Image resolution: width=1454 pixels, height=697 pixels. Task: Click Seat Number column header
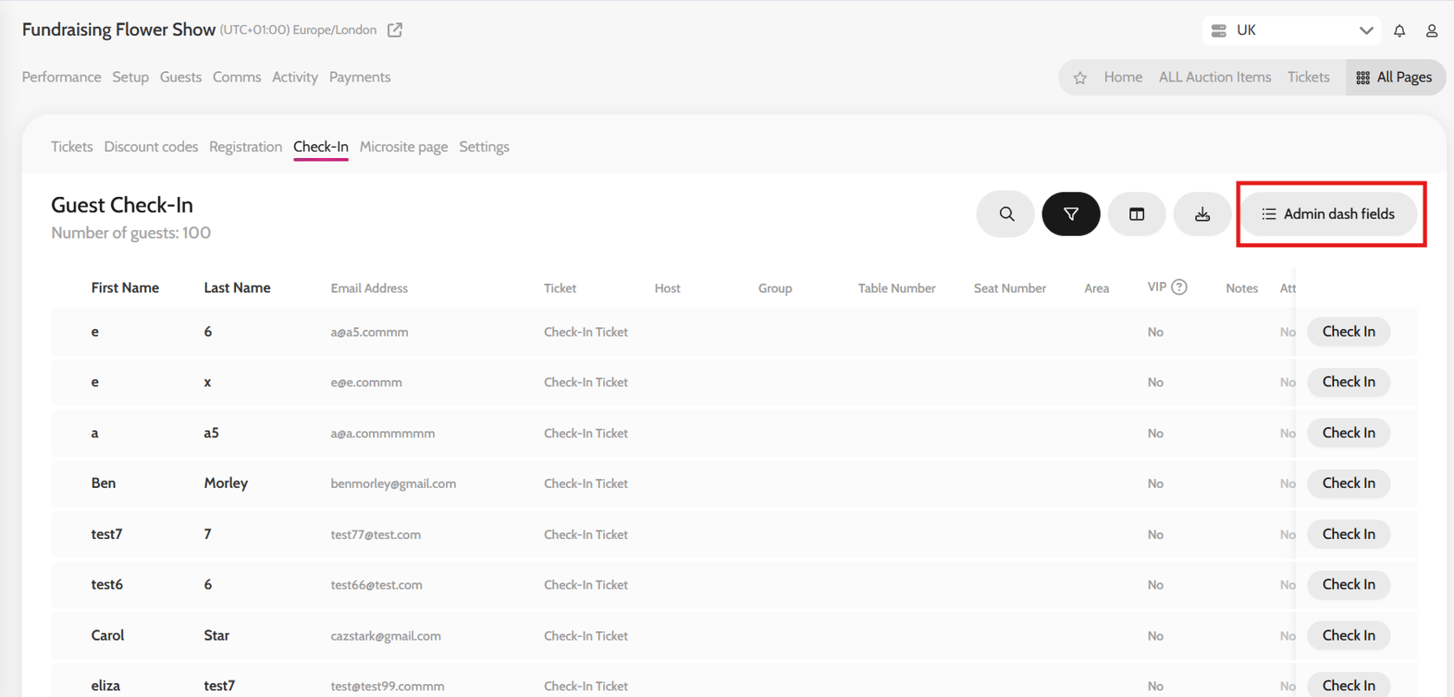tap(1010, 288)
